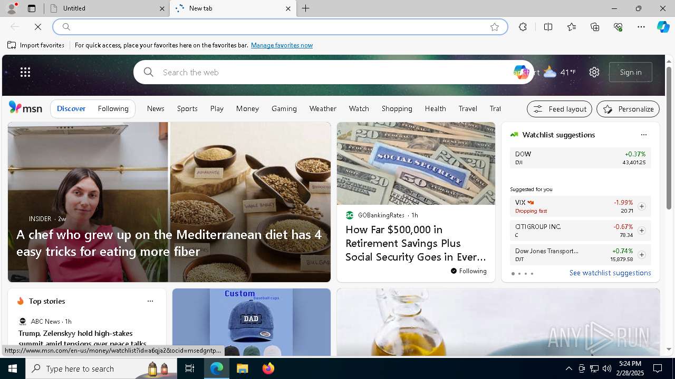Viewport: 675px width, 379px height.
Task: Add this page to favorites star
Action: coord(495,27)
